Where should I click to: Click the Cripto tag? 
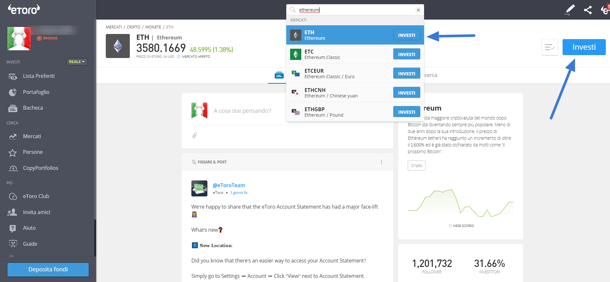click(x=417, y=166)
